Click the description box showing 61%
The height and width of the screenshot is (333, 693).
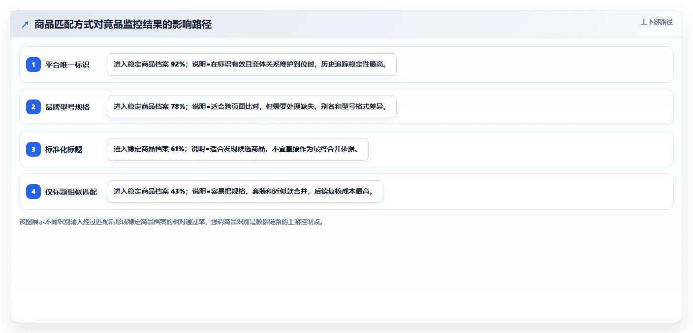point(238,149)
